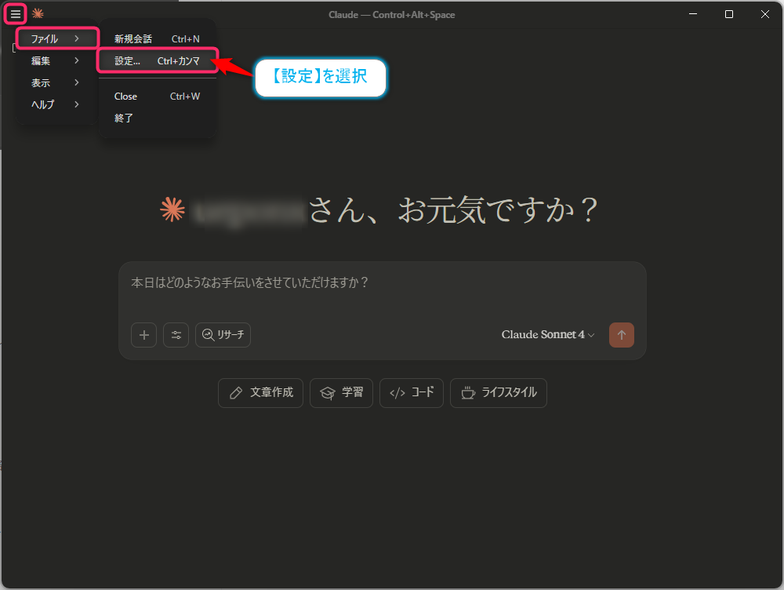Screen dimensions: 784x590
Task: Click the plus attachment button
Action: (144, 335)
